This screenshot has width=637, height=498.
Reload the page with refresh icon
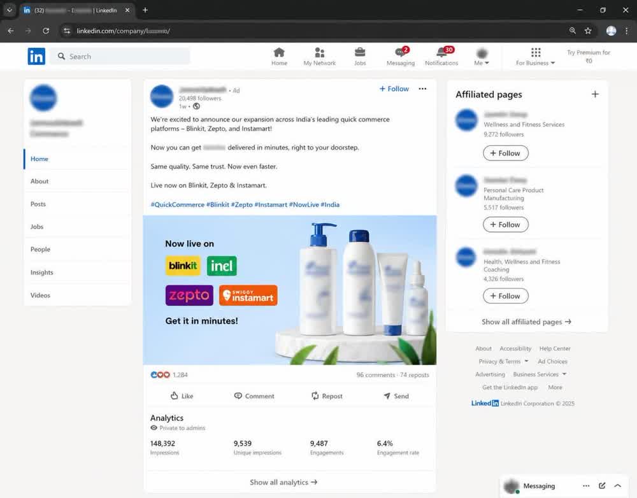[46, 31]
